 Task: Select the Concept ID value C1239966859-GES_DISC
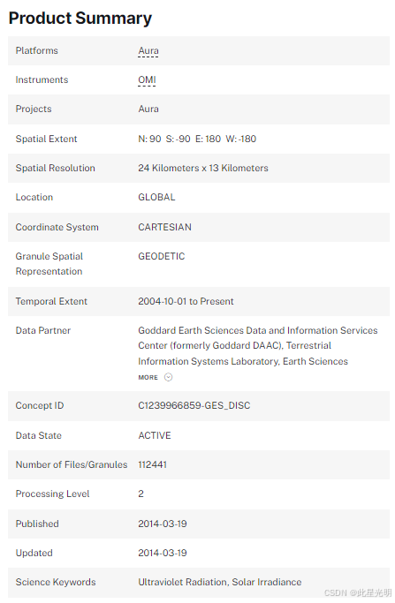tap(194, 406)
